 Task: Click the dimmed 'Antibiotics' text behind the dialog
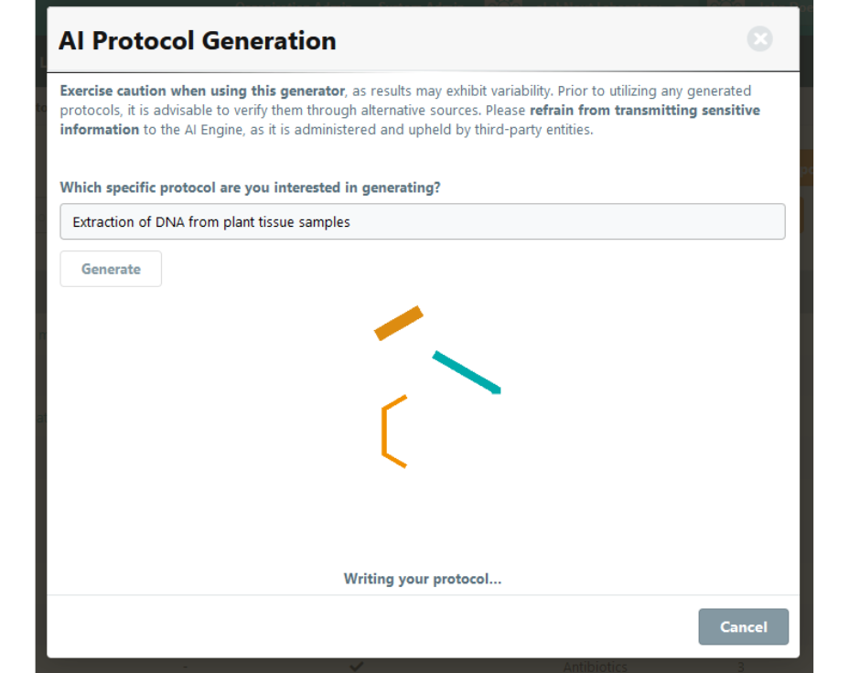(595, 667)
